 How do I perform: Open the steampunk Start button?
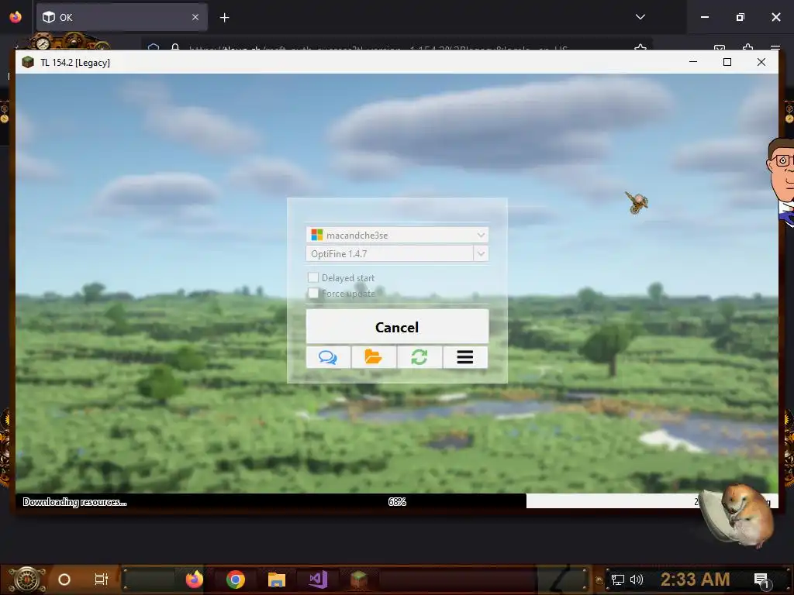click(27, 580)
